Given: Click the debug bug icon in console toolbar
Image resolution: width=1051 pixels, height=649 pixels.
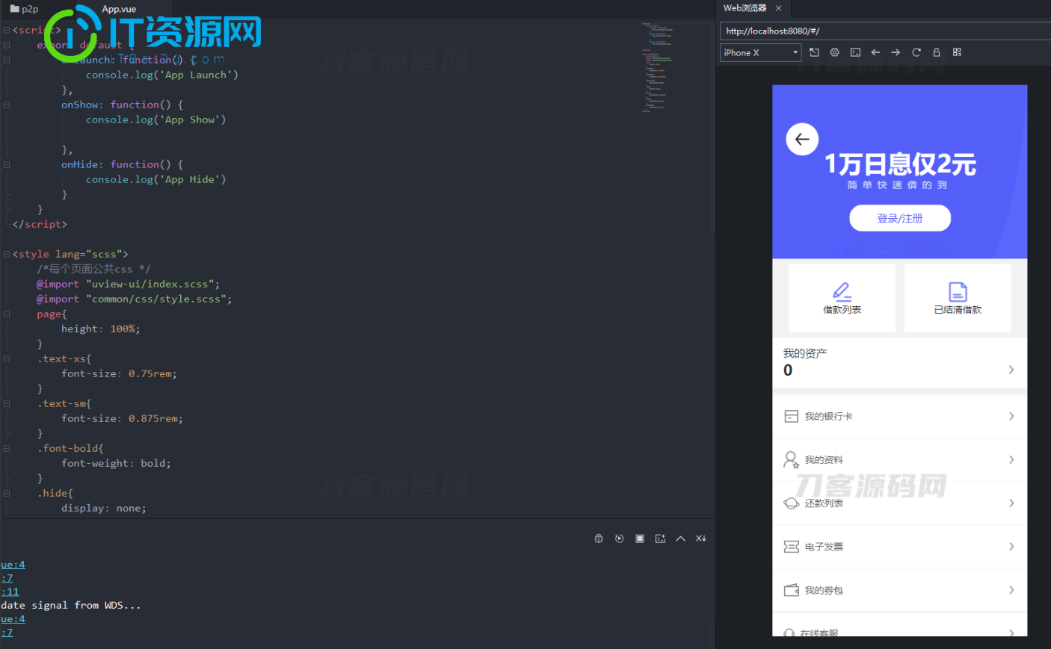Looking at the screenshot, I should click(599, 538).
